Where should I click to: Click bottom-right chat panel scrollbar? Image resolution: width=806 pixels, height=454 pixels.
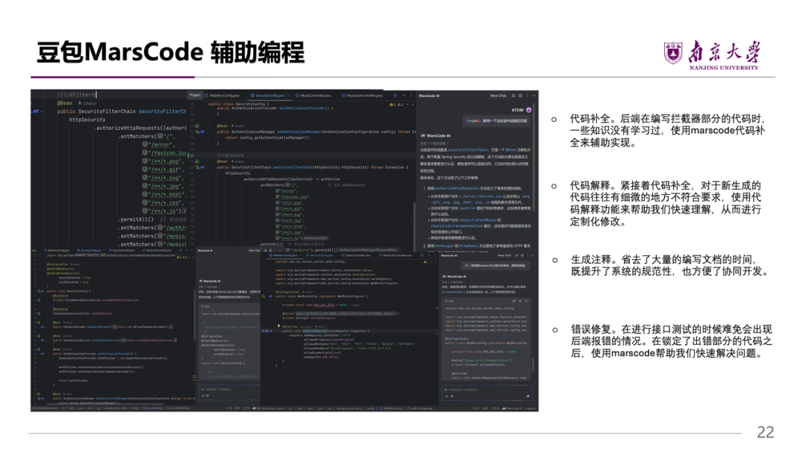coord(534,365)
